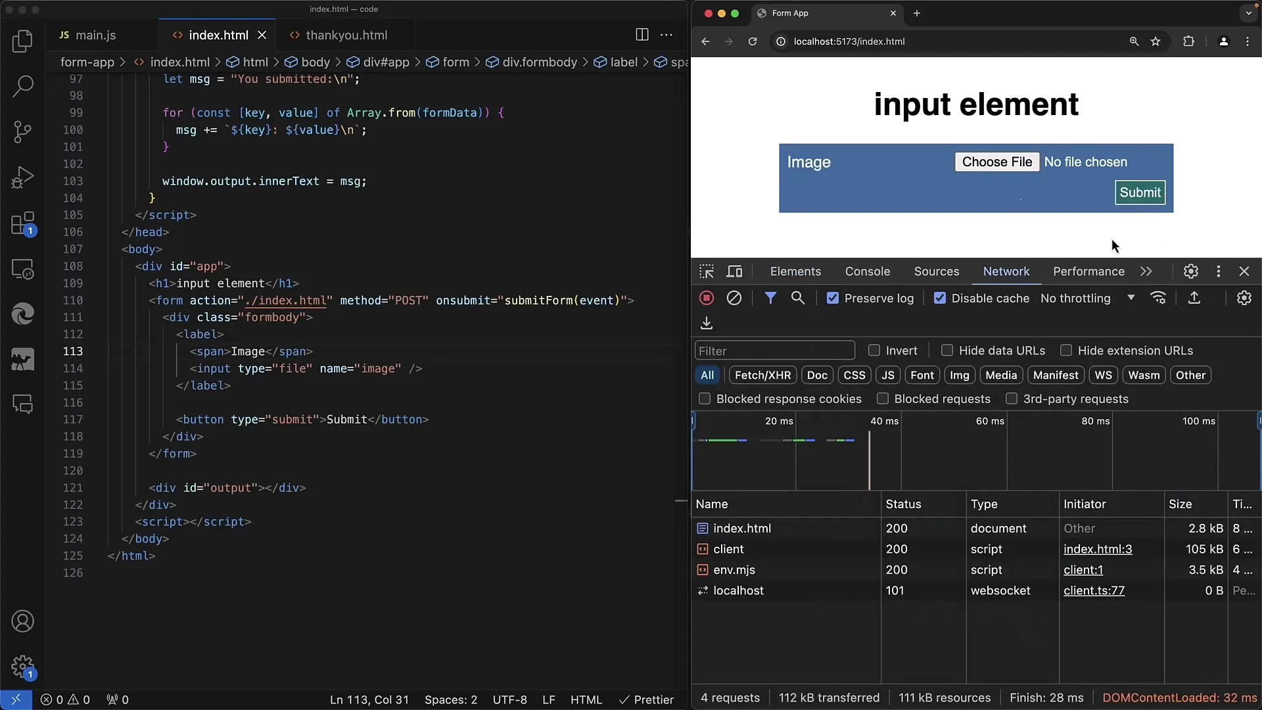Click the filter icon in Network panel
Screen dimensions: 1262x710
tap(769, 298)
